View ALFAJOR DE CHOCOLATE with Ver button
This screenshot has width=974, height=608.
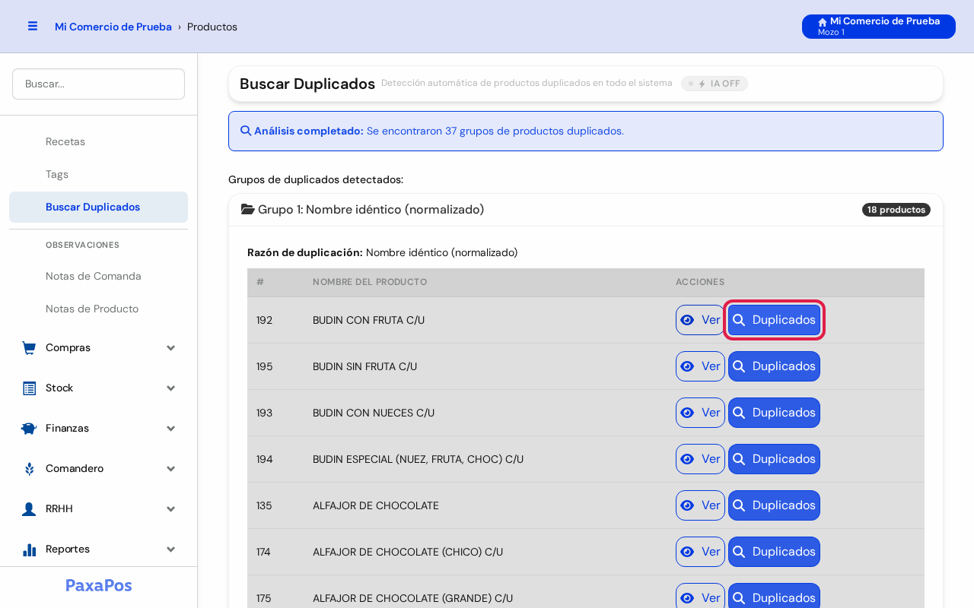[x=700, y=505]
